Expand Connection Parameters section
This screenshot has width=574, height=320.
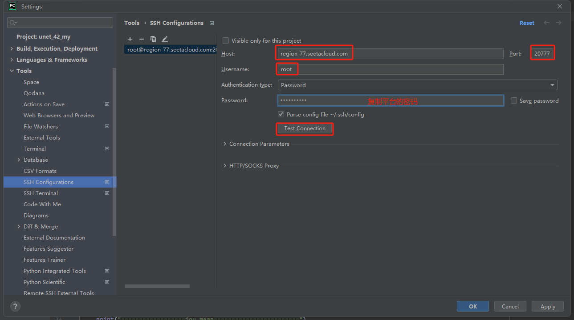pos(225,144)
